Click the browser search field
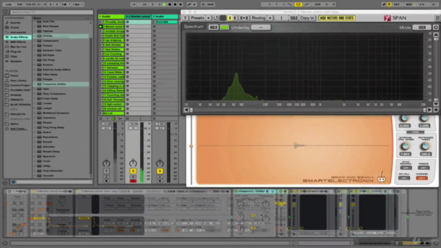Screen dimensions: 441x248 click(52, 12)
